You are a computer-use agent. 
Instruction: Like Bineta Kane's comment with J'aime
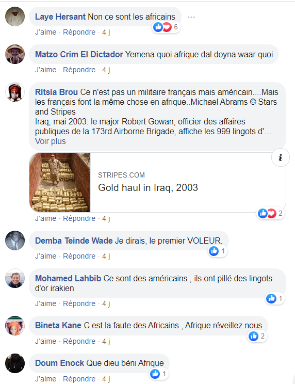click(46, 341)
